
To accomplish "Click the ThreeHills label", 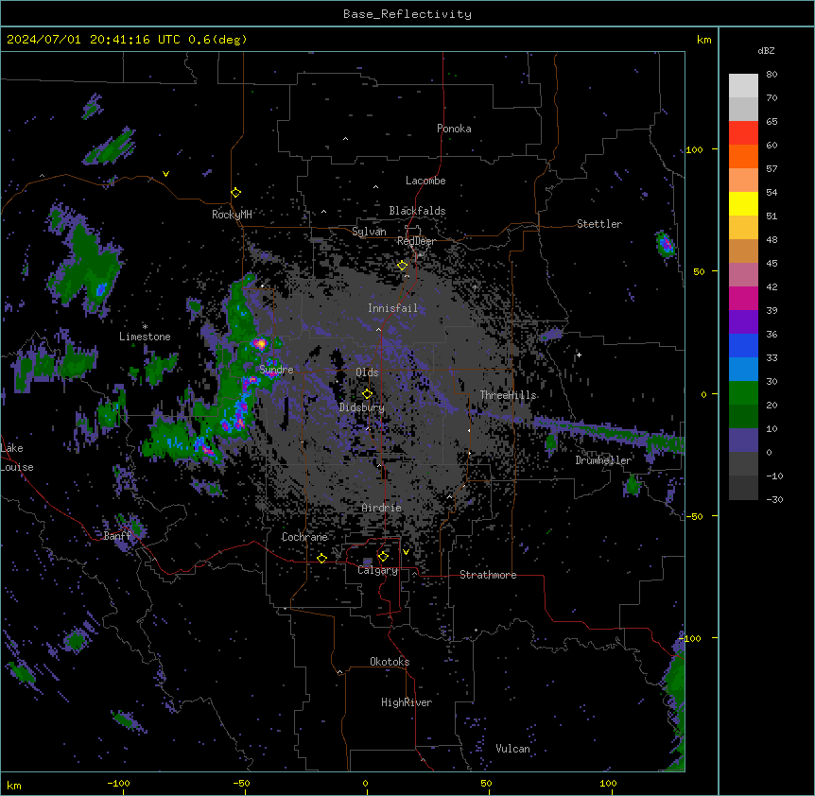I will [x=508, y=395].
